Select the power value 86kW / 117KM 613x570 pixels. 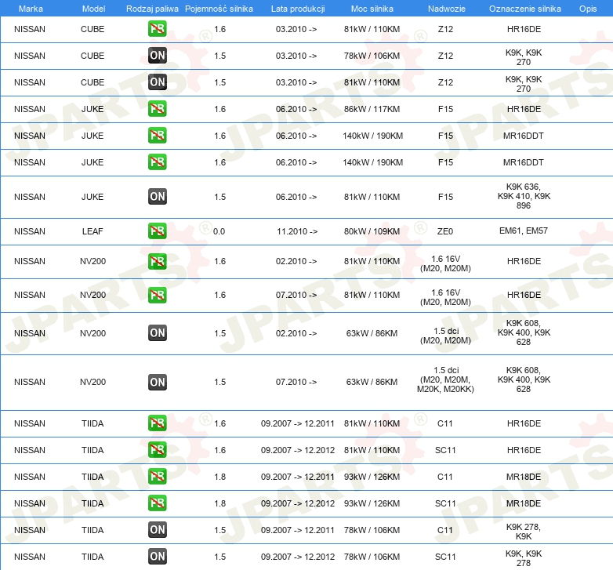tap(372, 109)
